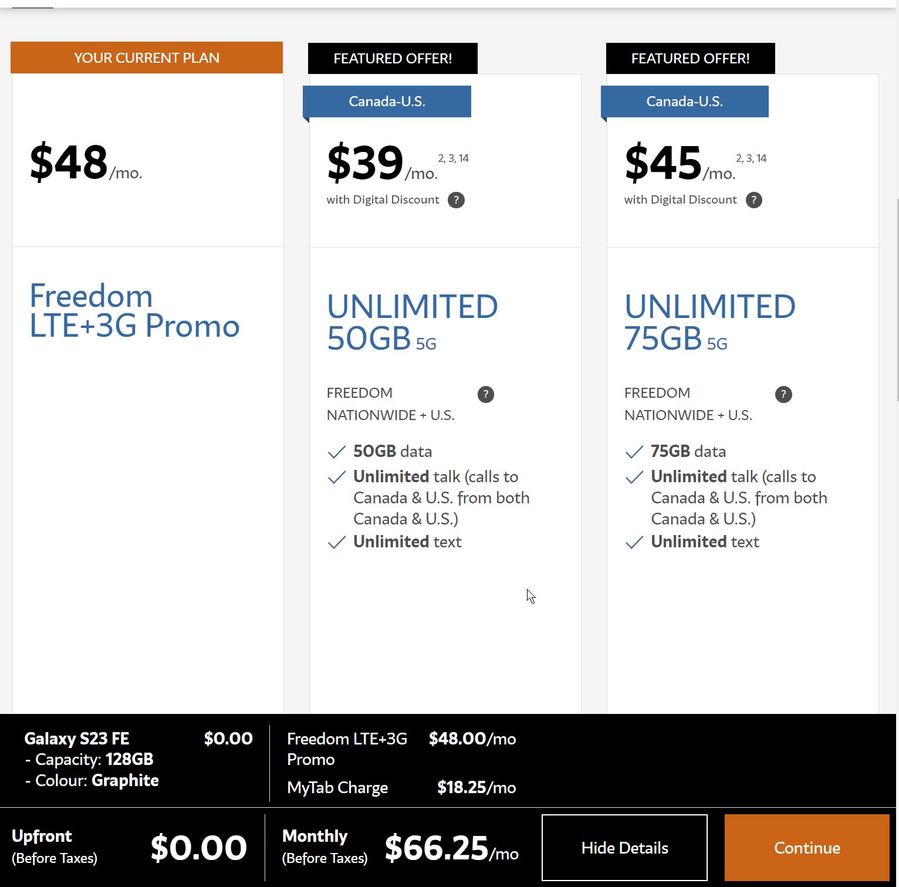Screen dimensions: 899x887
Task: Click the page vertical scrollbar
Action: click(x=897, y=299)
